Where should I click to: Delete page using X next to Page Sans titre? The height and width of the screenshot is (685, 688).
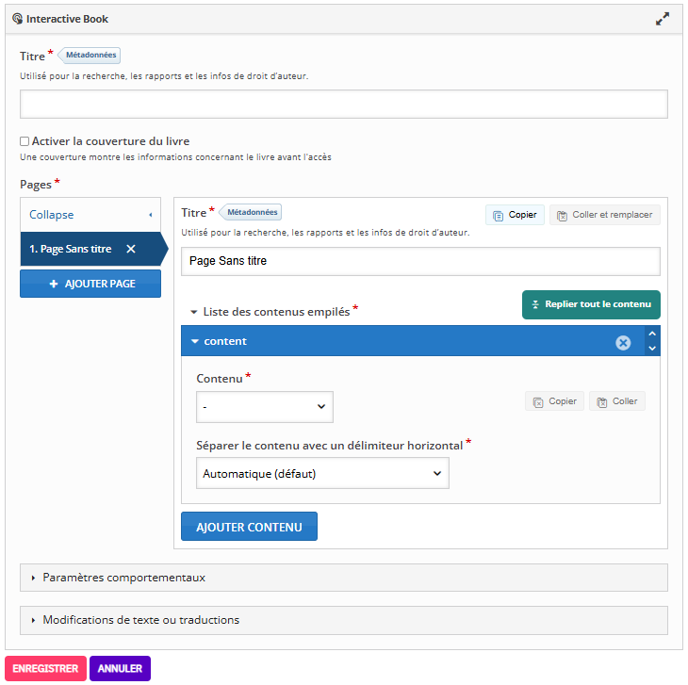pos(131,250)
